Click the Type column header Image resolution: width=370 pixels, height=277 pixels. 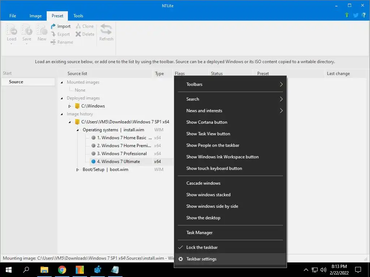pyautogui.click(x=163, y=74)
